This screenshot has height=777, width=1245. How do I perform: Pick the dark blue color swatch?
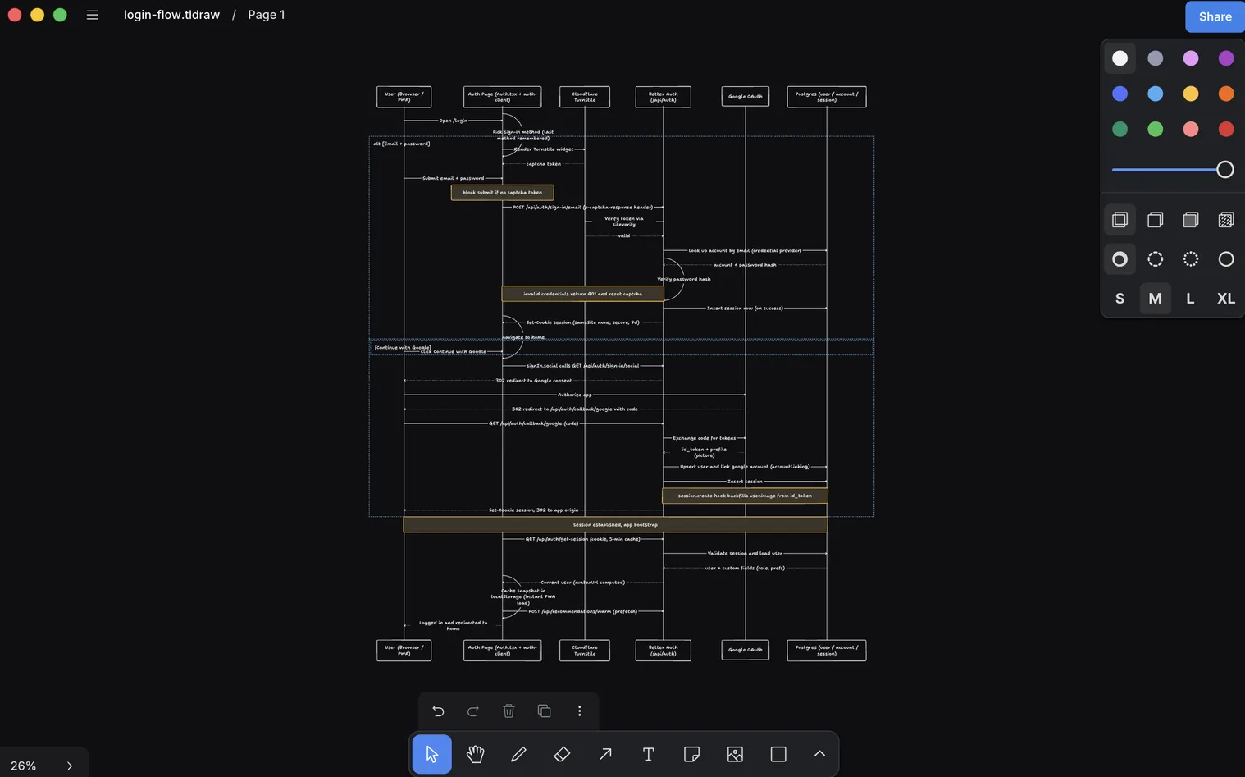click(1120, 94)
